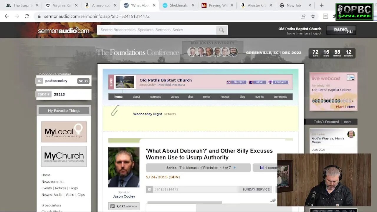The image size is (377, 212).
Task: Click the sermons count icon
Action: pyautogui.click(x=112, y=206)
